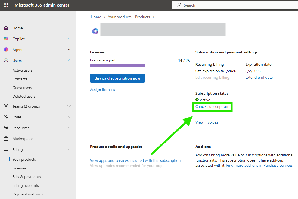
Task: Click the Users person icon in sidebar
Action: click(6, 60)
